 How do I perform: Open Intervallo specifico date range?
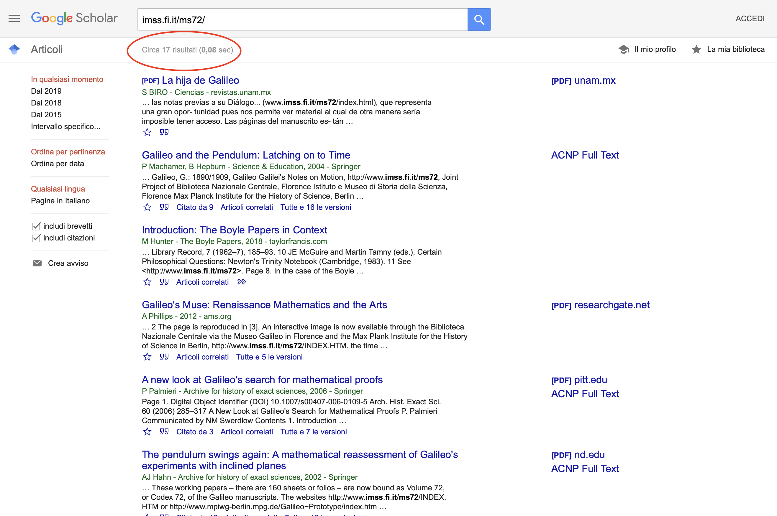(x=65, y=127)
